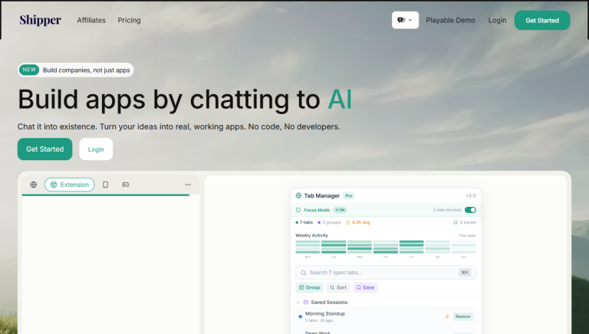Viewport: 589px width, 334px height.
Task: Select the Extension tab
Action: [x=70, y=185]
